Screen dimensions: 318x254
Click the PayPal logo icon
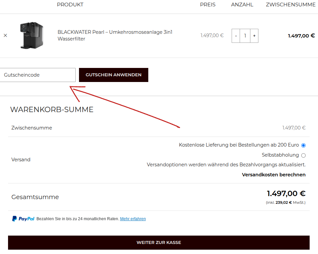point(23,219)
